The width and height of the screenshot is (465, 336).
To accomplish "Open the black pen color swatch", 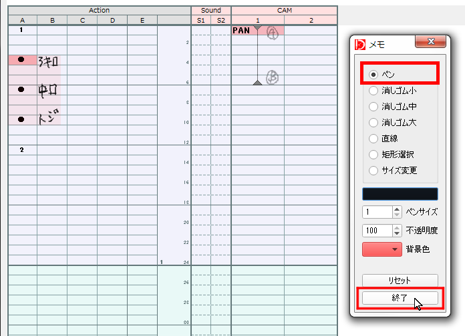I will tap(400, 194).
